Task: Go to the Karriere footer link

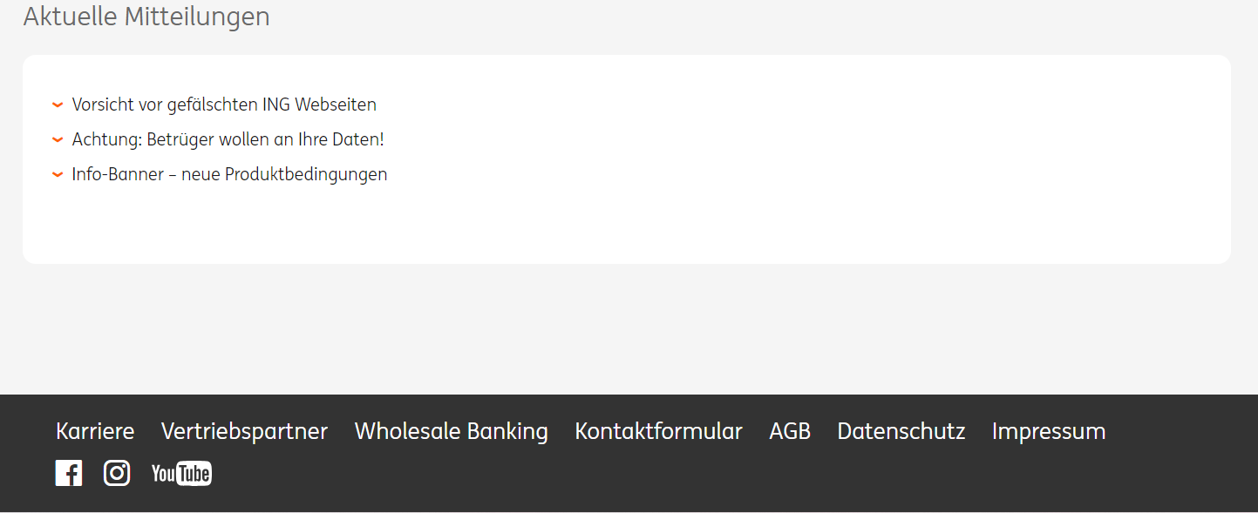Action: point(95,431)
